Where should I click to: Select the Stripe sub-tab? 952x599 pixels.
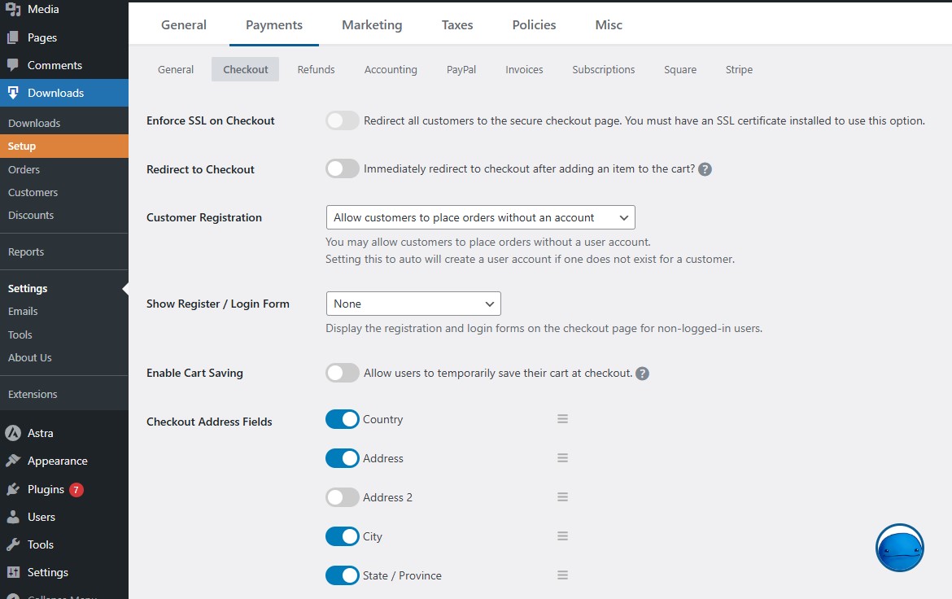click(739, 69)
